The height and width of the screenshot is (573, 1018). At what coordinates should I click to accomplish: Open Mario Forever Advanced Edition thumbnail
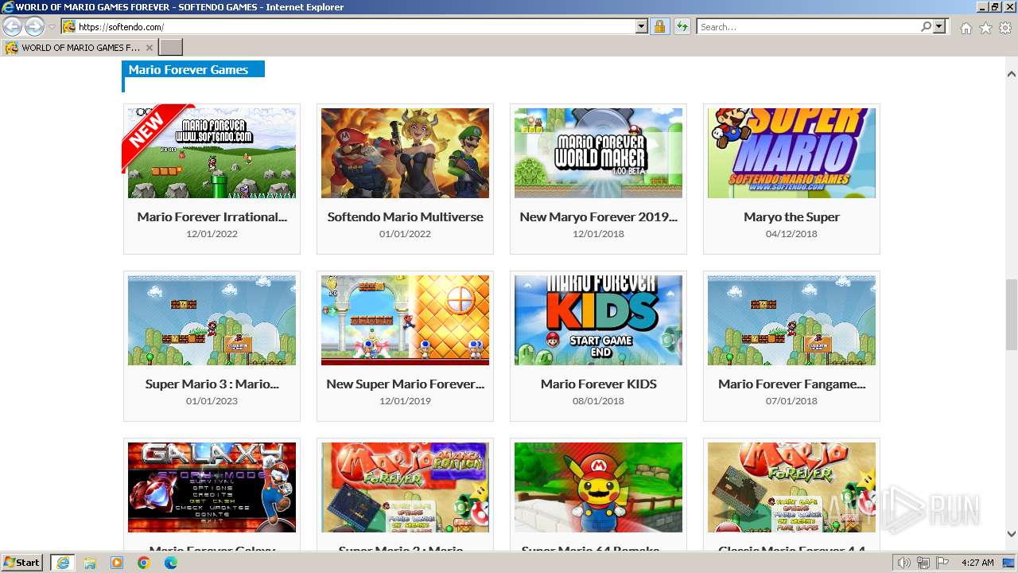click(x=405, y=487)
